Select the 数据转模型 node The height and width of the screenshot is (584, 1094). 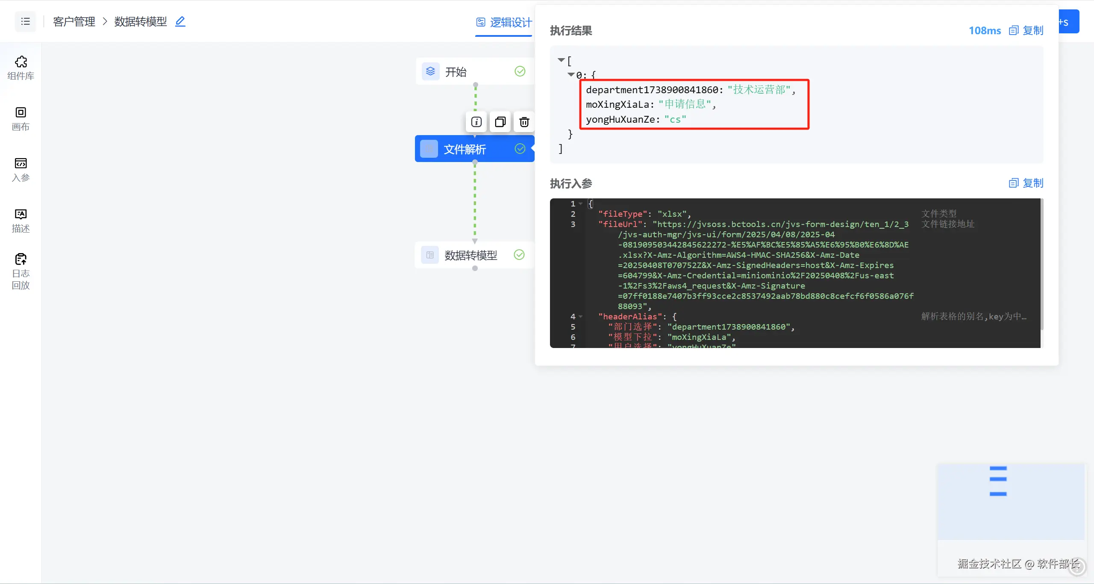470,255
